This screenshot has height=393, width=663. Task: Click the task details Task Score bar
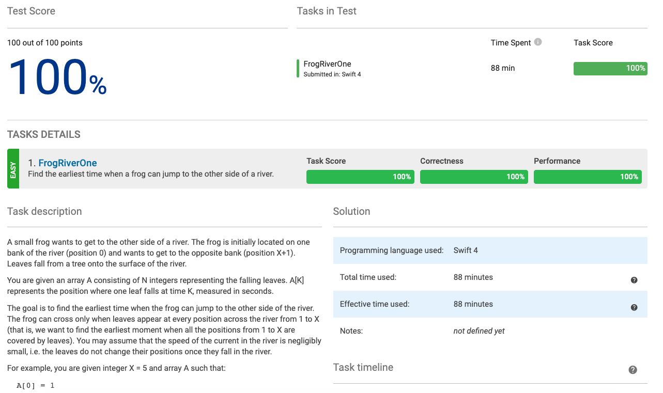360,177
